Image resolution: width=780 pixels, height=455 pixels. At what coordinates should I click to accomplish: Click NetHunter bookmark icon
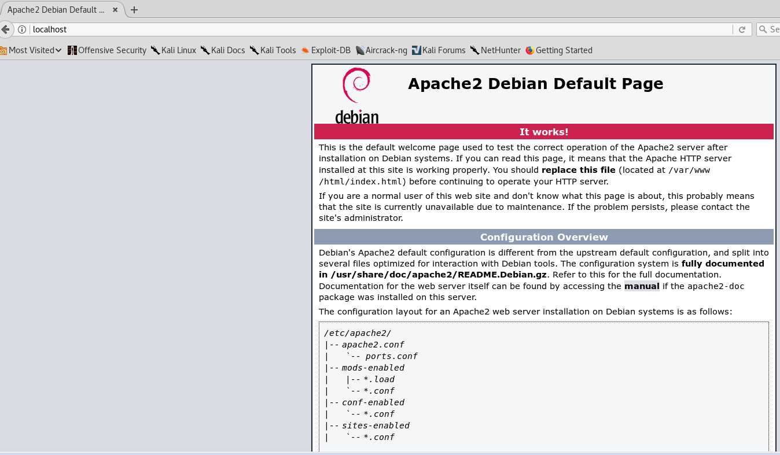pyautogui.click(x=474, y=50)
